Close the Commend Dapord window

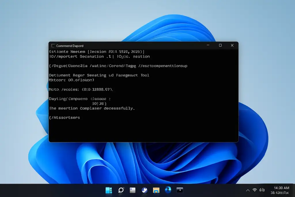(x=232, y=45)
